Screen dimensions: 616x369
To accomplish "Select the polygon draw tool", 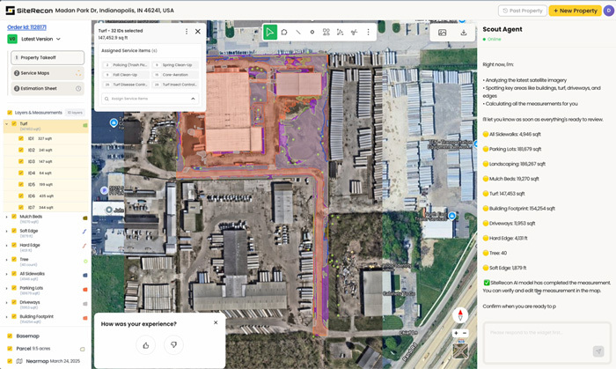I will click(x=284, y=33).
